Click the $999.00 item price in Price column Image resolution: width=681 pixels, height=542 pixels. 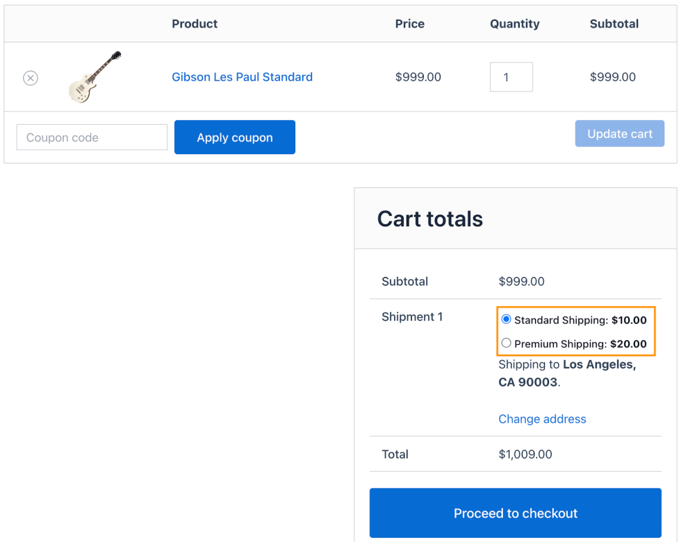pos(418,77)
